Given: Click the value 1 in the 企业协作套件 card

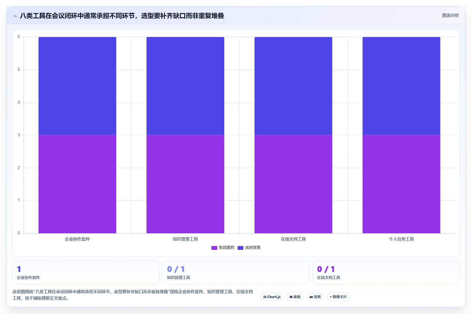Looking at the screenshot, I should (19, 269).
